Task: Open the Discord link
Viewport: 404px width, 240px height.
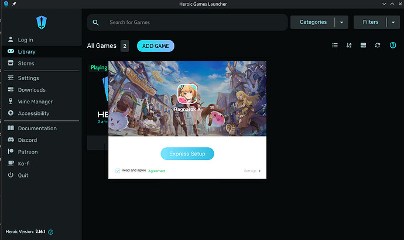Action: click(x=28, y=140)
